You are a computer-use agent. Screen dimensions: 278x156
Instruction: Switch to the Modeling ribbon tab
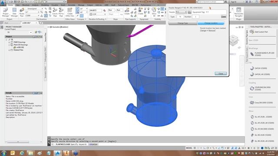click(x=45, y=5)
